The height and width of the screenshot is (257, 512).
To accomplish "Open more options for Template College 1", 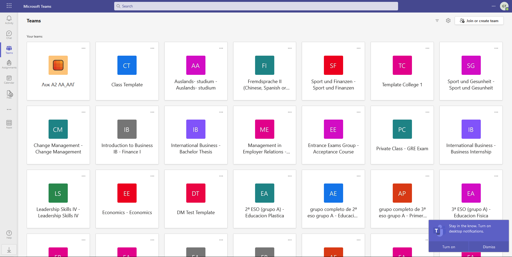I will point(427,48).
